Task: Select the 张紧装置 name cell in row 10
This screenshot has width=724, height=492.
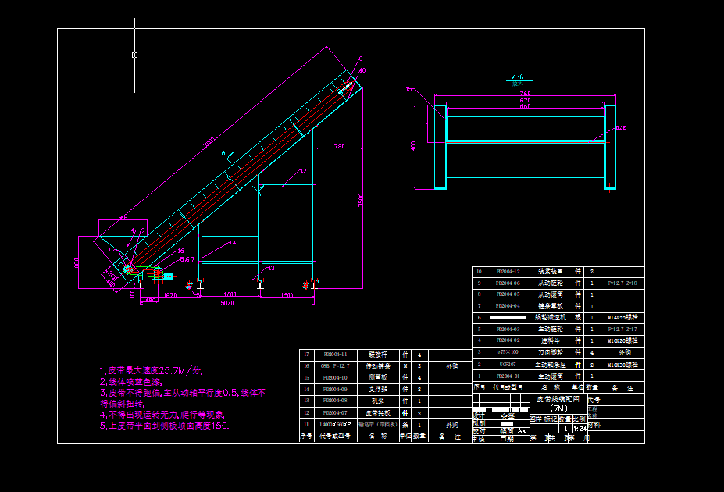Action: point(551,272)
